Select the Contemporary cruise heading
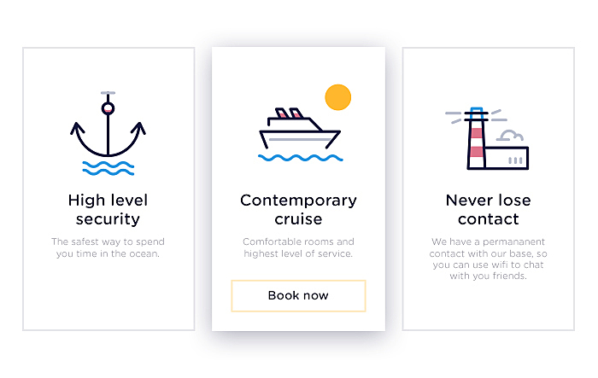The height and width of the screenshot is (378, 598). coord(298,210)
